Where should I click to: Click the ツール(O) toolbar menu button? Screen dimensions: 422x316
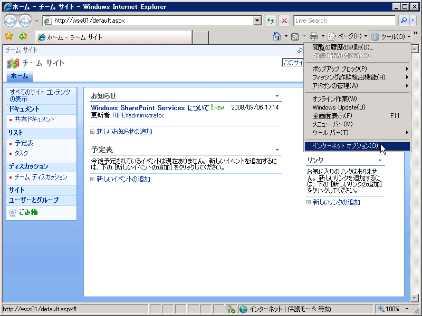(390, 36)
